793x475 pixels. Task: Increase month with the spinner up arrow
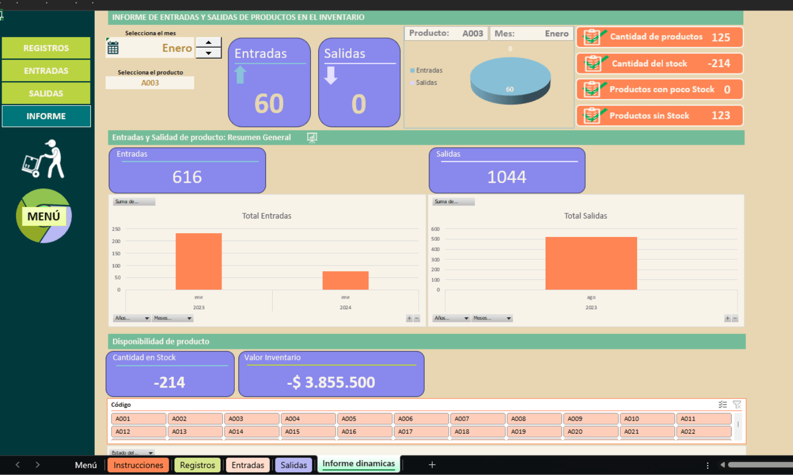pyautogui.click(x=209, y=42)
